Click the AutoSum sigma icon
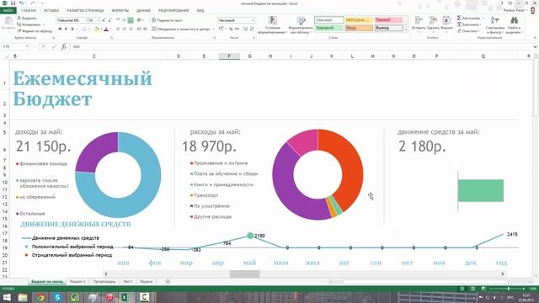 point(459,18)
